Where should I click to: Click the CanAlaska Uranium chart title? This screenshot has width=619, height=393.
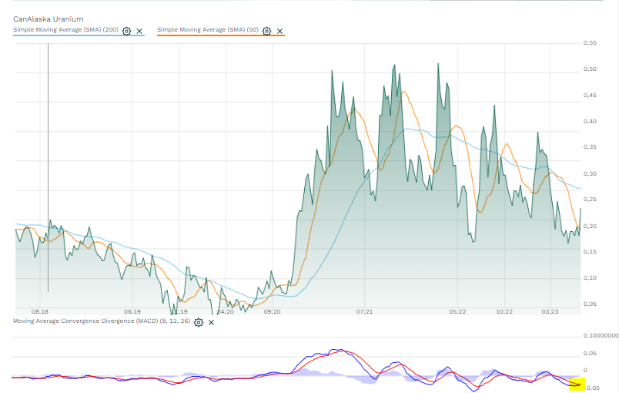pos(49,18)
